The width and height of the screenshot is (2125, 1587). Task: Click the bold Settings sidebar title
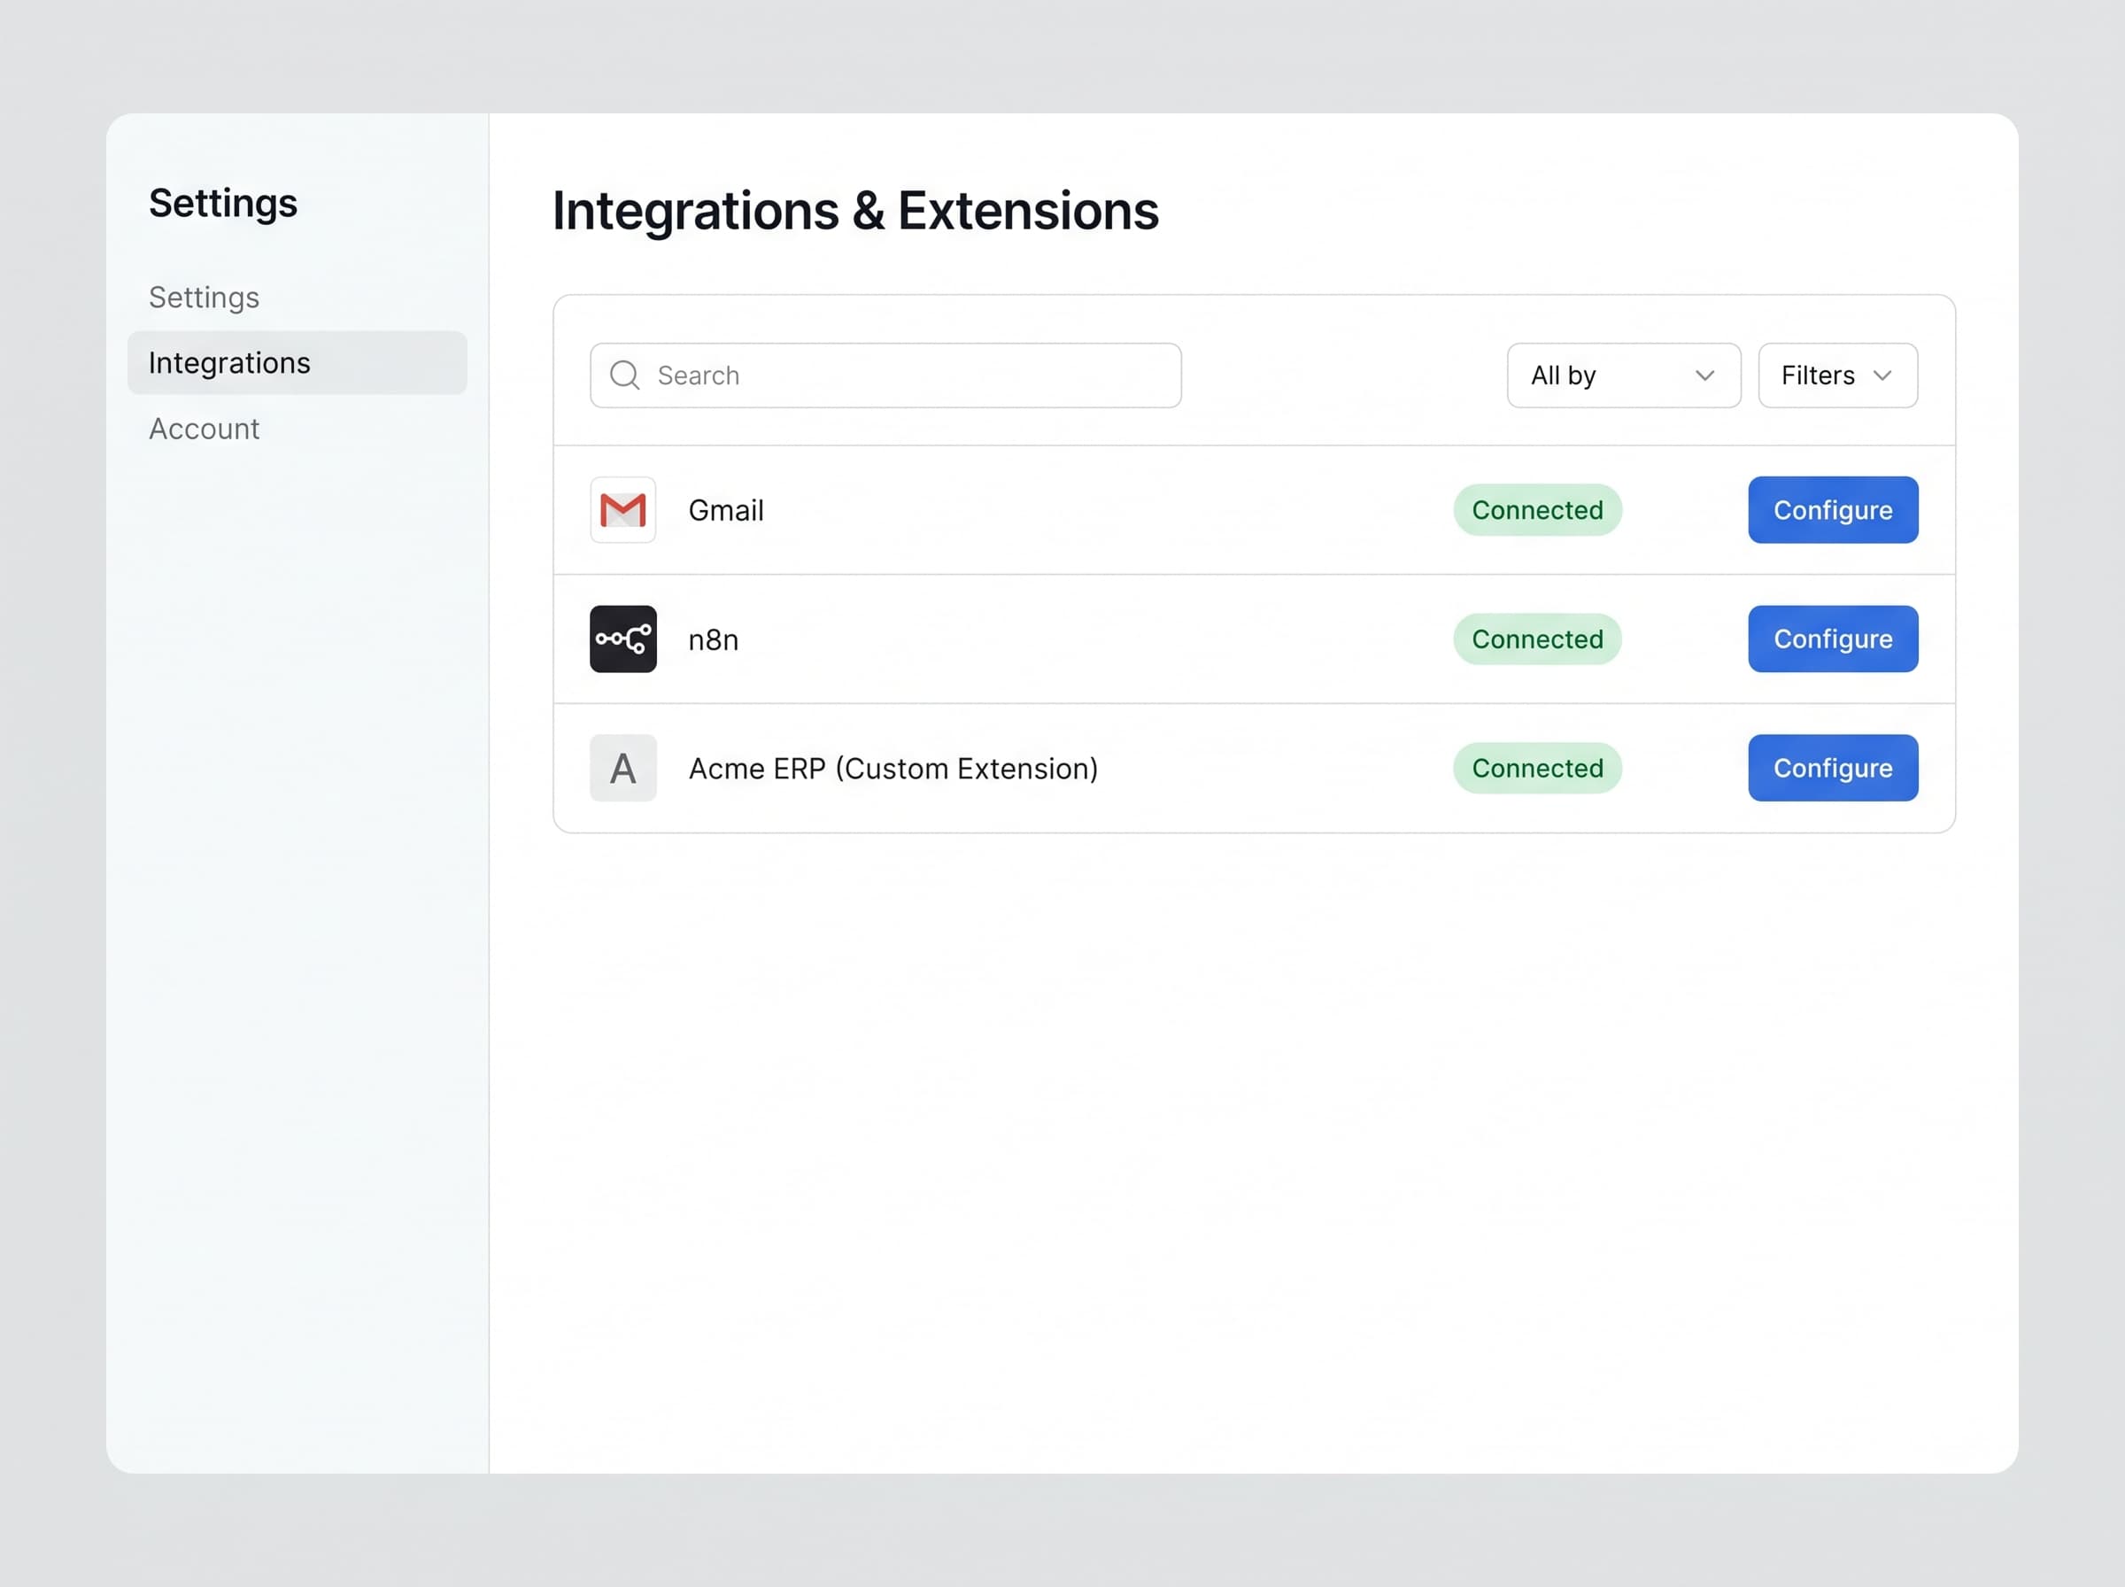pos(223,204)
